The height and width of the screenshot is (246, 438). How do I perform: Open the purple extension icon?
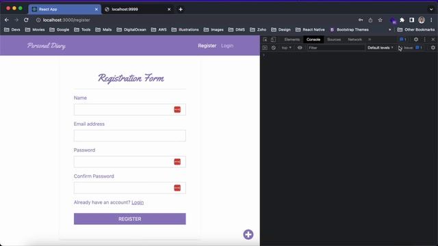pos(394,20)
